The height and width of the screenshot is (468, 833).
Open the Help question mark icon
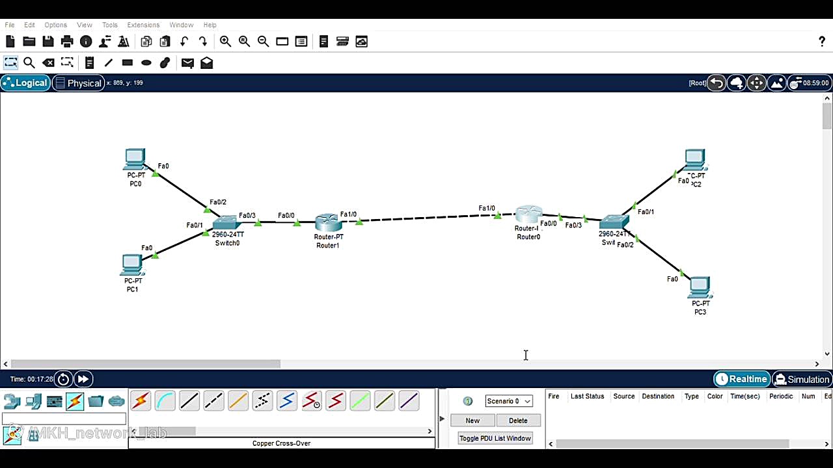point(822,42)
